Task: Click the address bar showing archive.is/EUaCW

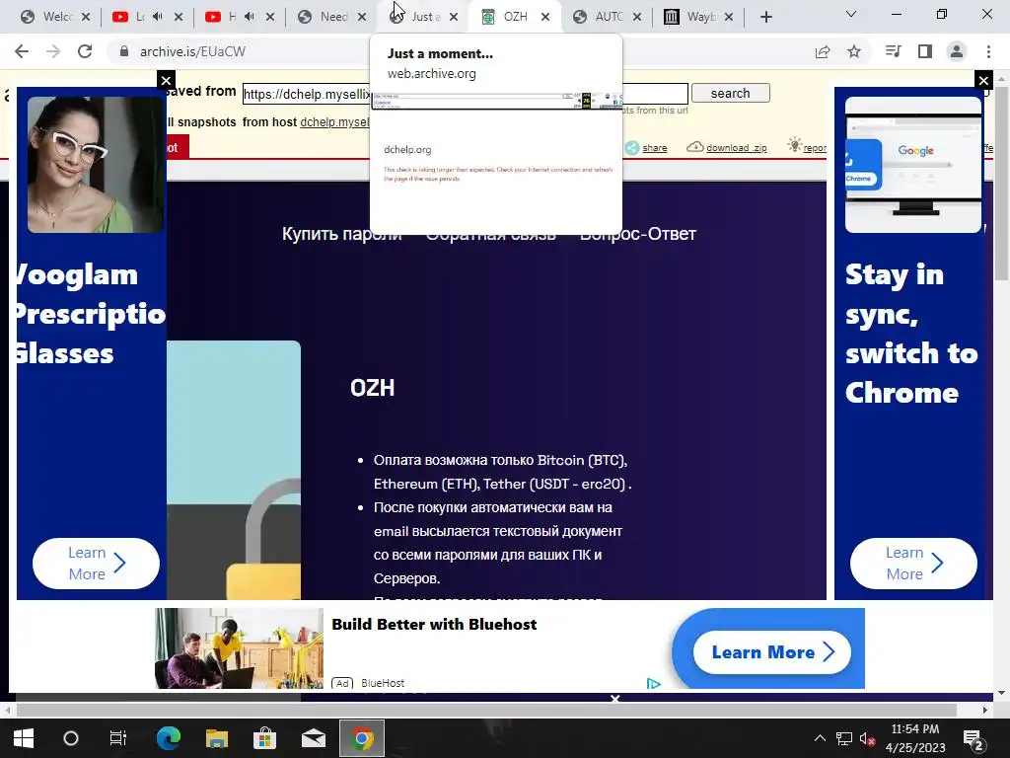Action: tap(451, 51)
